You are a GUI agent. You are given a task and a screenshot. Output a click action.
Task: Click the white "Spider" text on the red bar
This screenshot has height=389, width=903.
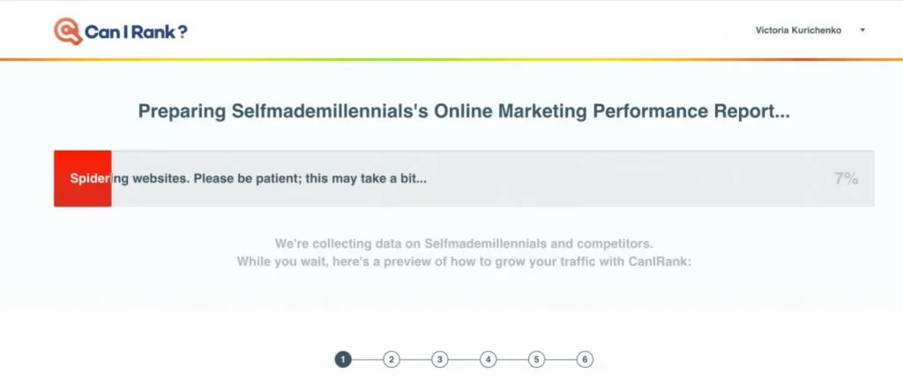(x=89, y=178)
